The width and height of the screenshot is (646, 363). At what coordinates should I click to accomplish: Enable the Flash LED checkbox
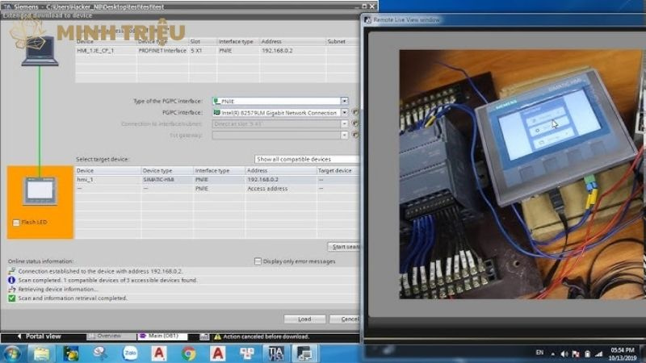[16, 222]
